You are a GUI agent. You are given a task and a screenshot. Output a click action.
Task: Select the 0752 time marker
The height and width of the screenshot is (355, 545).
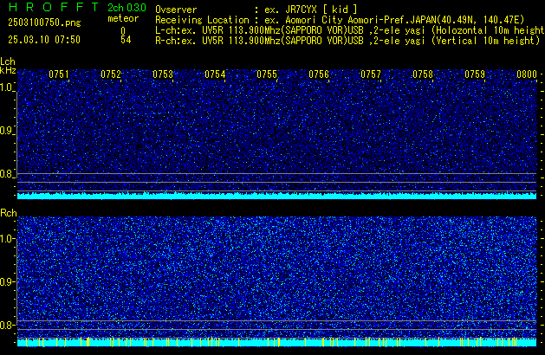(111, 74)
